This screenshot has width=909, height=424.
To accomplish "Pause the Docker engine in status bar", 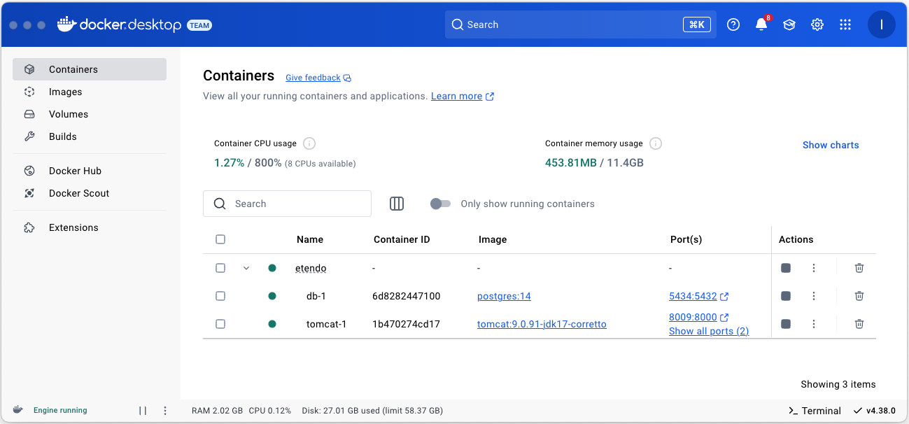I will pyautogui.click(x=143, y=411).
